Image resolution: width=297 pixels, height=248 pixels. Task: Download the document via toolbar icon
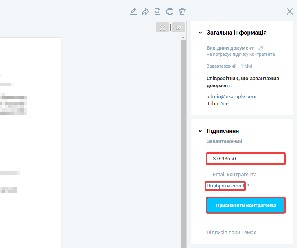click(x=158, y=11)
